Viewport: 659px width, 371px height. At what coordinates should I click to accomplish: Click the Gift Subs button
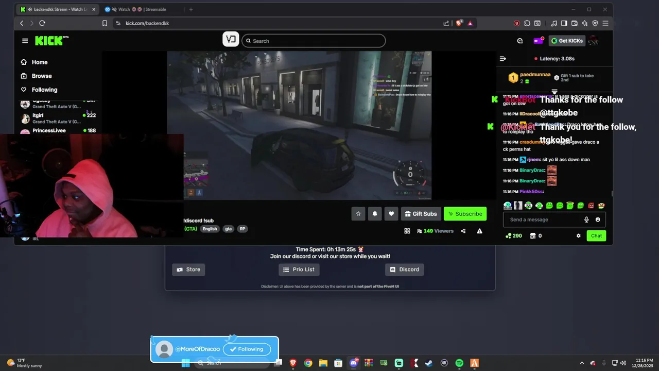click(x=421, y=214)
